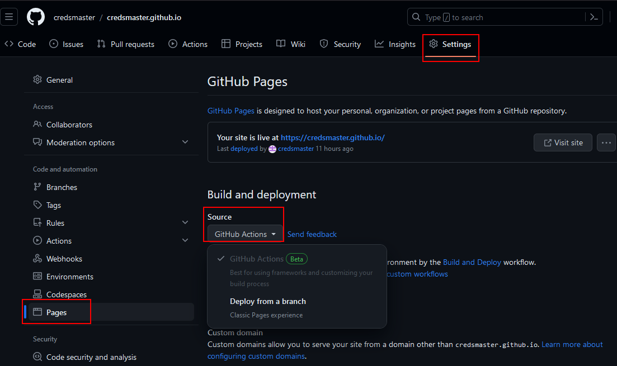The width and height of the screenshot is (617, 366).
Task: Click the Issues circle icon
Action: click(54, 44)
